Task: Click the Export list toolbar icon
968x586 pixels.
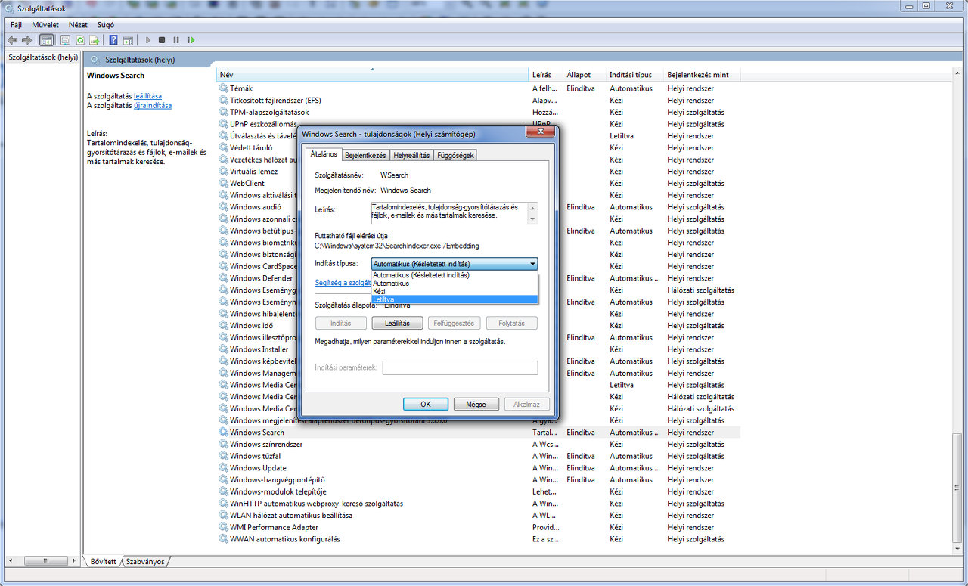Action: click(95, 40)
